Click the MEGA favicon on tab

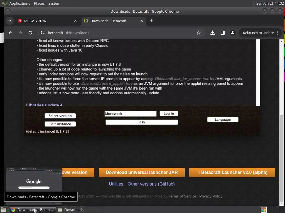(20, 21)
